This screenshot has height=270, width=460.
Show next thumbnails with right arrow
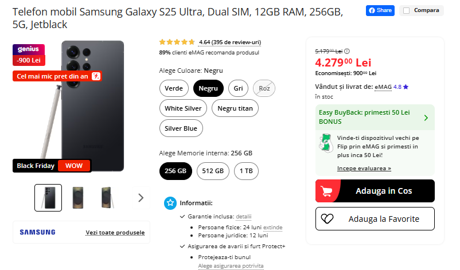coord(141,198)
